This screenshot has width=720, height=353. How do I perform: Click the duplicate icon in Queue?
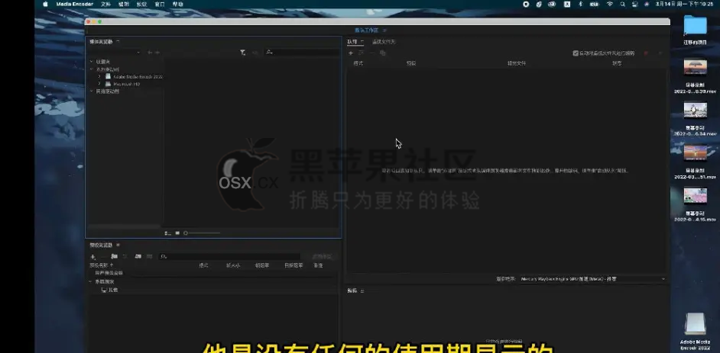[382, 53]
